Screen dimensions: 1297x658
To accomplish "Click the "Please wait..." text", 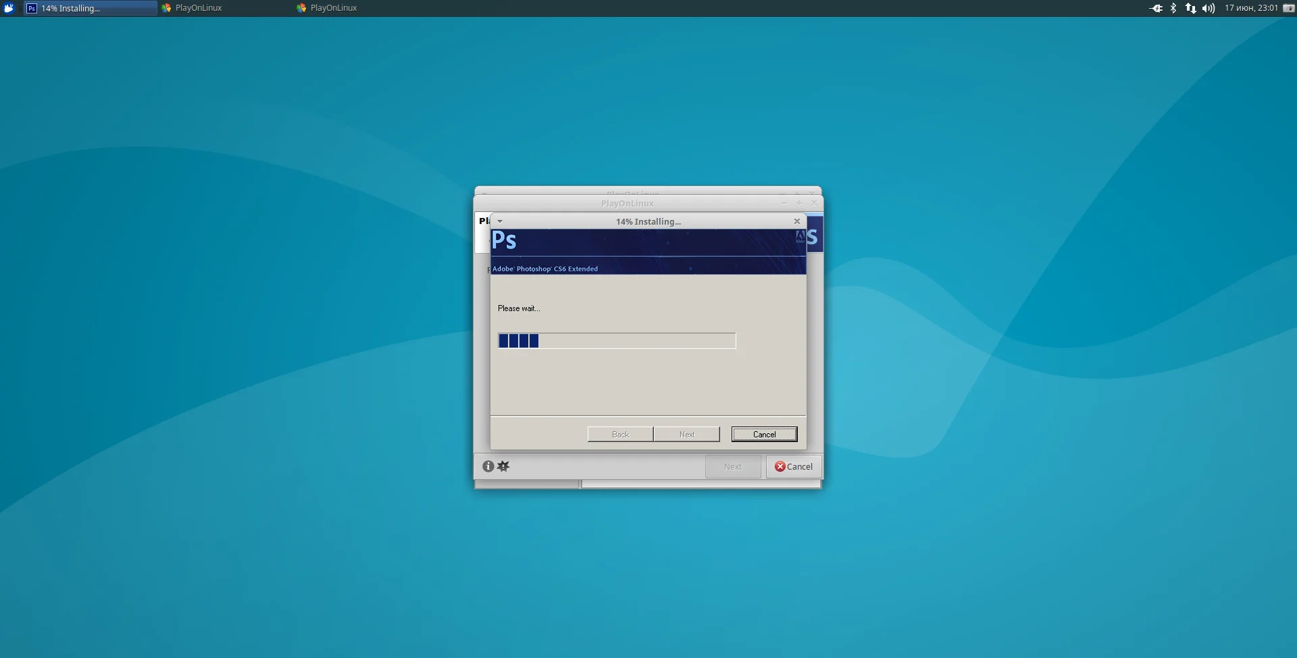I will point(519,308).
